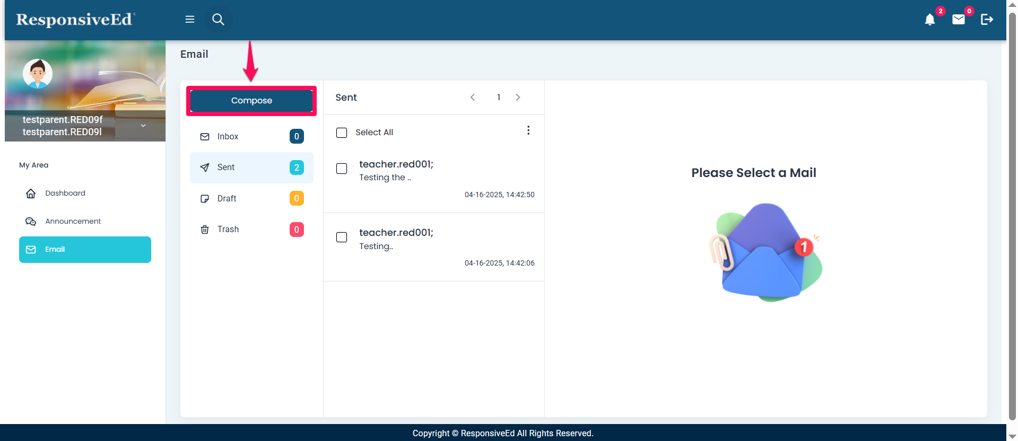Click the Compose button
The width and height of the screenshot is (1018, 441).
[x=251, y=101]
